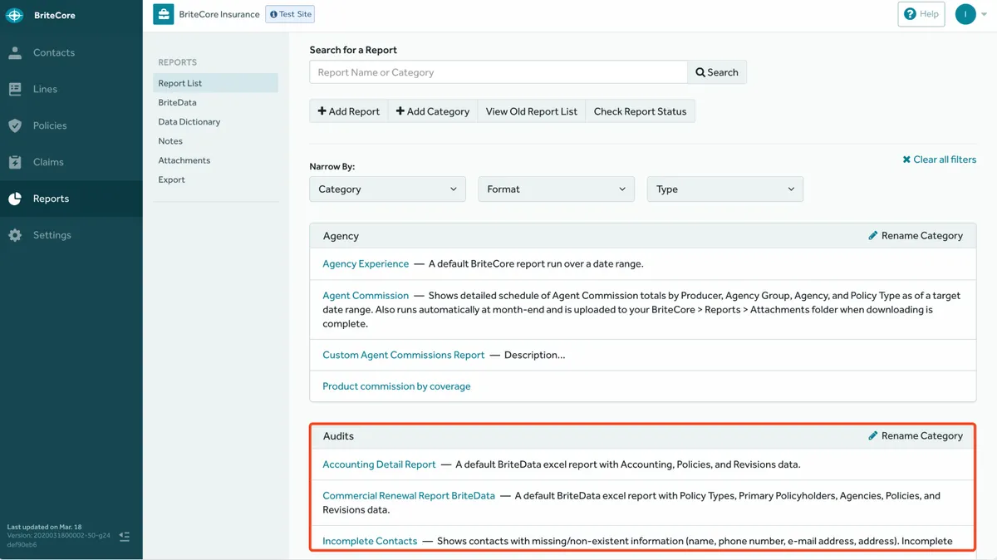Click Add Category button
Image resolution: width=997 pixels, height=560 pixels.
pyautogui.click(x=433, y=111)
